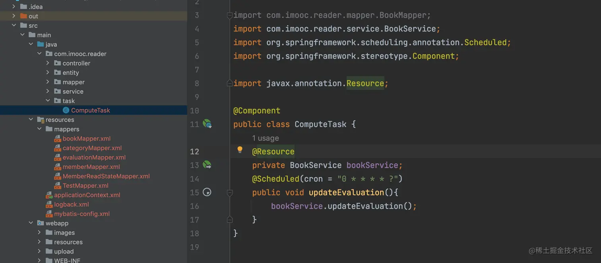Image resolution: width=601 pixels, height=263 pixels.
Task: Click the images folder icon under webapp
Action: click(x=49, y=232)
